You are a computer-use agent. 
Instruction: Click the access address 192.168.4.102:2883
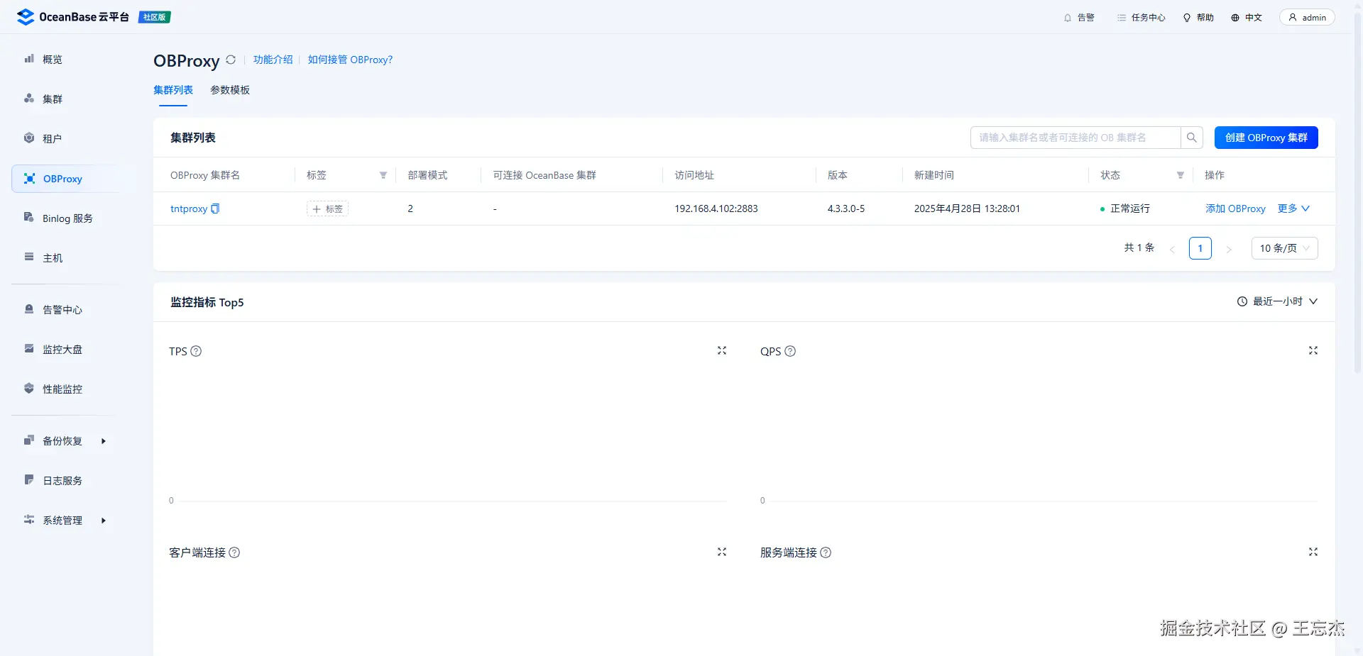(716, 209)
